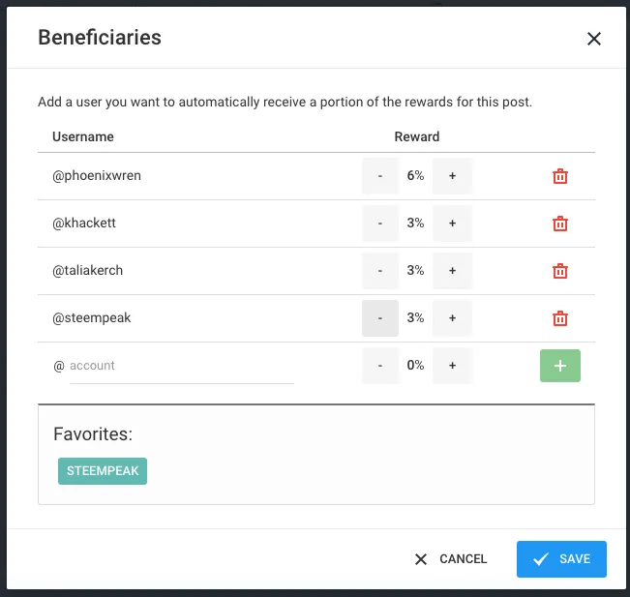Decrease the new account reward percentage

point(380,366)
